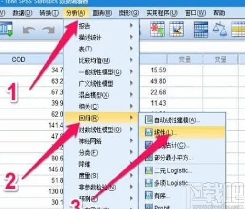Open the 分析(A) menu

(x=76, y=13)
